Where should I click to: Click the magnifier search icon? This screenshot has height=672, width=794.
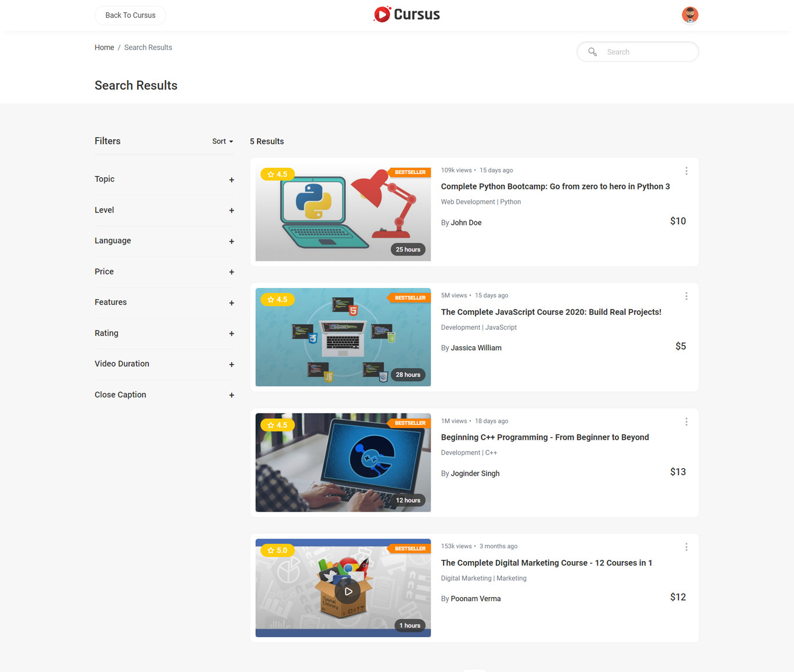[x=592, y=52]
